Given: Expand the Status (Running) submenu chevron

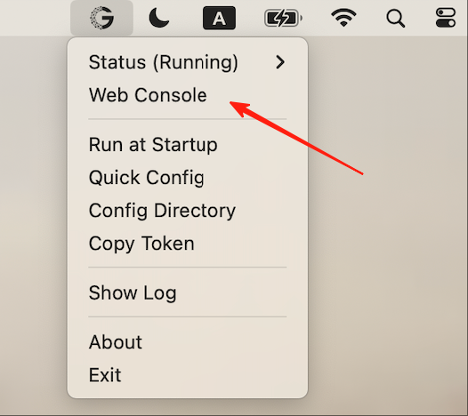Looking at the screenshot, I should [280, 62].
